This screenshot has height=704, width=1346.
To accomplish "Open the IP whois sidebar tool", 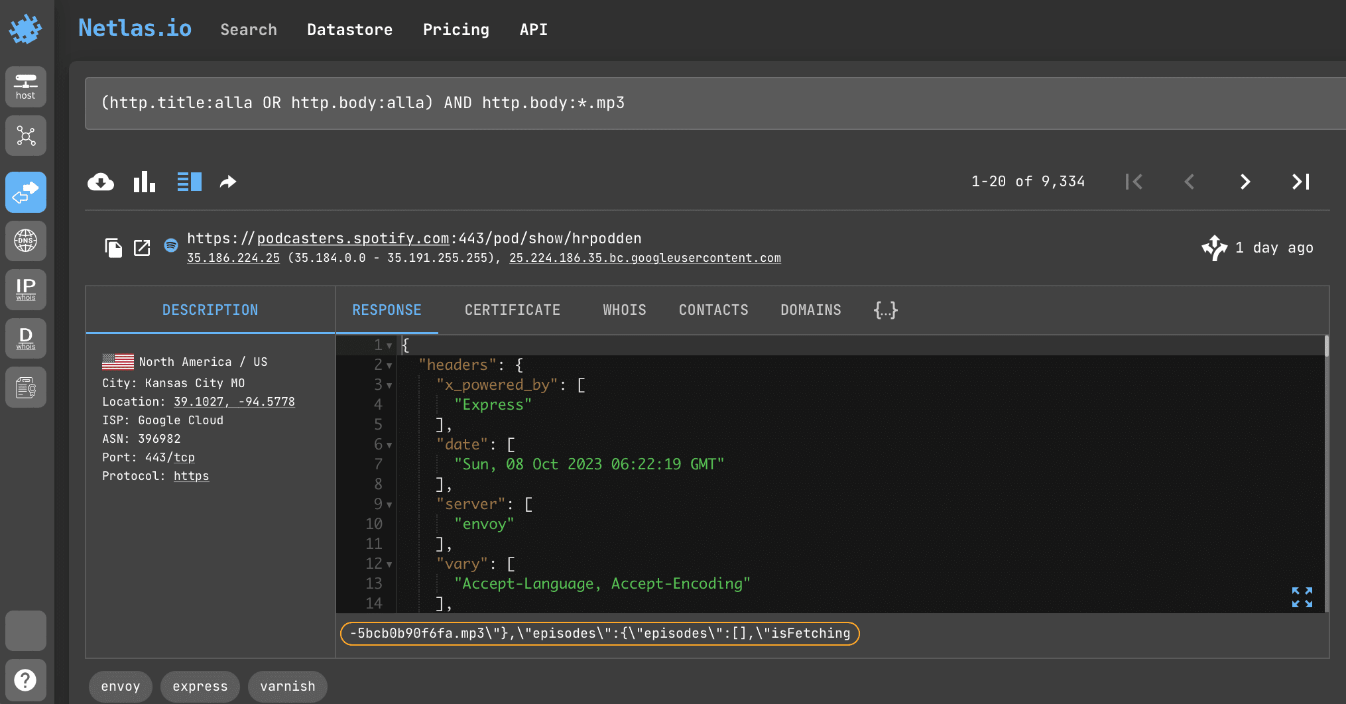I will pos(26,290).
